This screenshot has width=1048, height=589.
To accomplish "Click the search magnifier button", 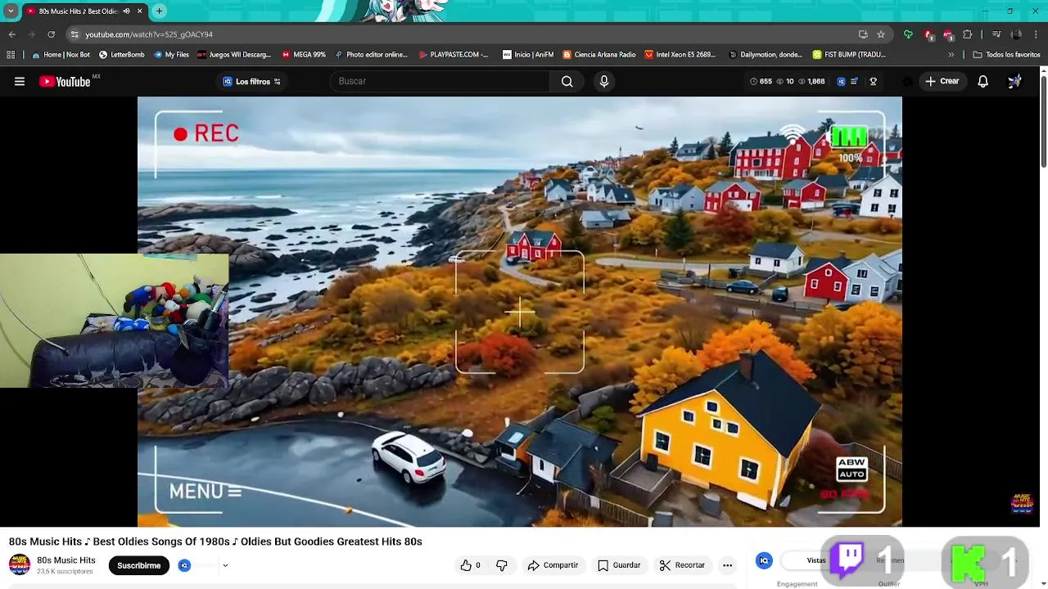I will point(567,81).
